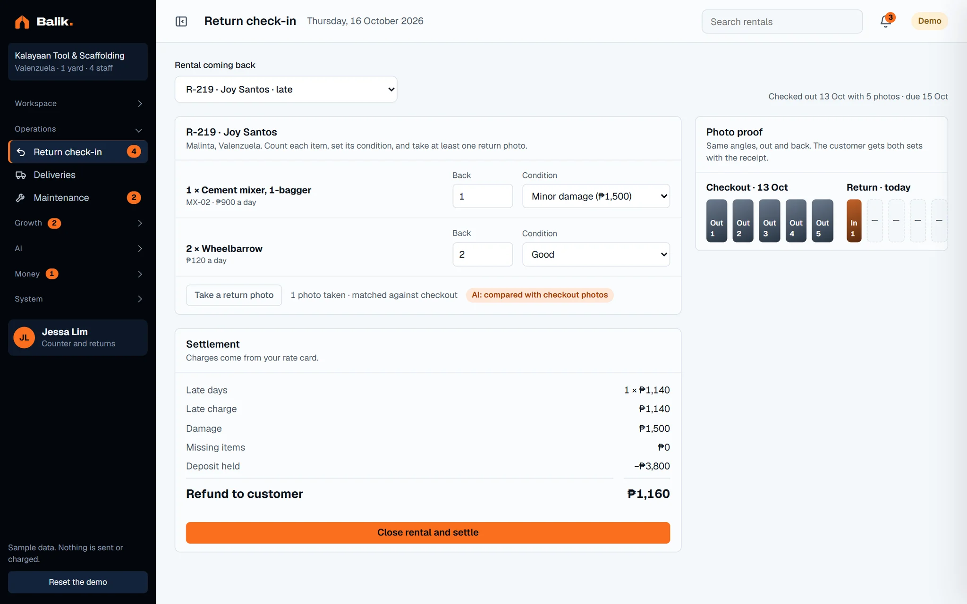Click Jessa Lim user profile card

(78, 337)
